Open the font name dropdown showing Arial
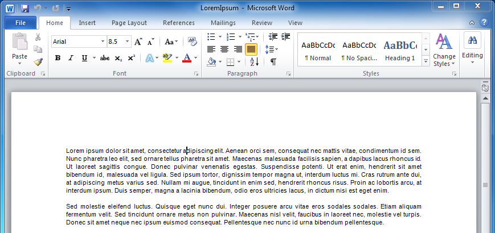 coord(103,41)
